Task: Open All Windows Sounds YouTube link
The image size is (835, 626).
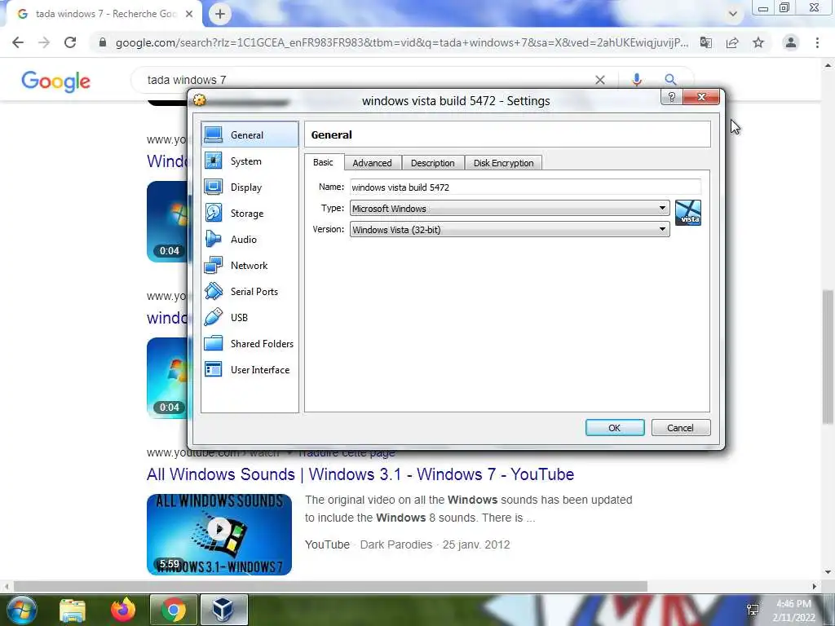Action: tap(360, 474)
